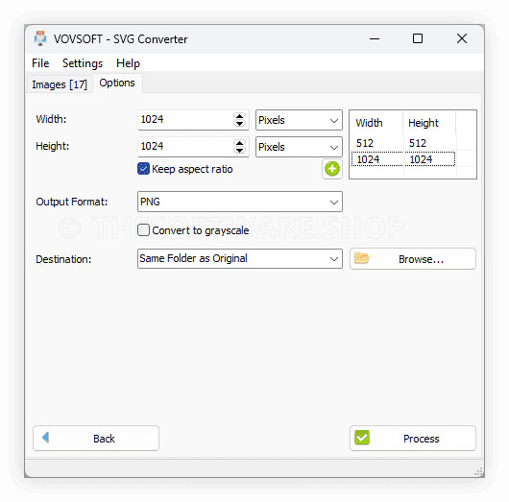Image resolution: width=509 pixels, height=502 pixels.
Task: Click the resize grip at window corner
Action: (479, 471)
